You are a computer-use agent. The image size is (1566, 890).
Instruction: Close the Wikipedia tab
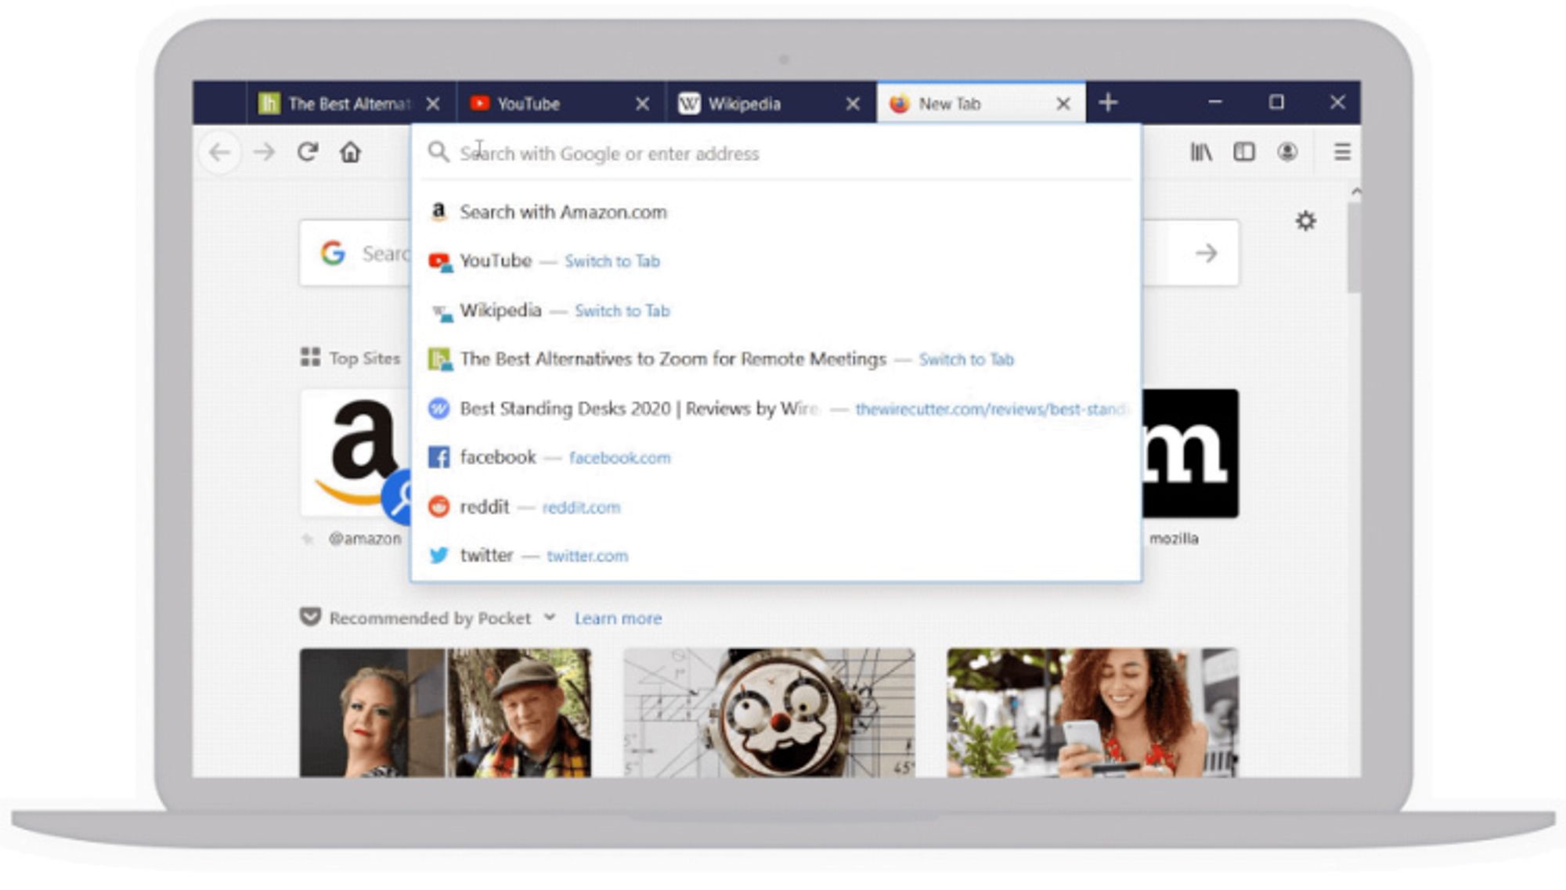[853, 103]
